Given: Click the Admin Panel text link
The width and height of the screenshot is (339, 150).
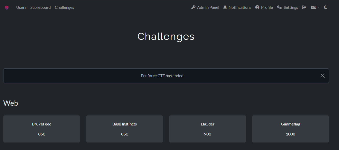Looking at the screenshot, I should tap(208, 7).
